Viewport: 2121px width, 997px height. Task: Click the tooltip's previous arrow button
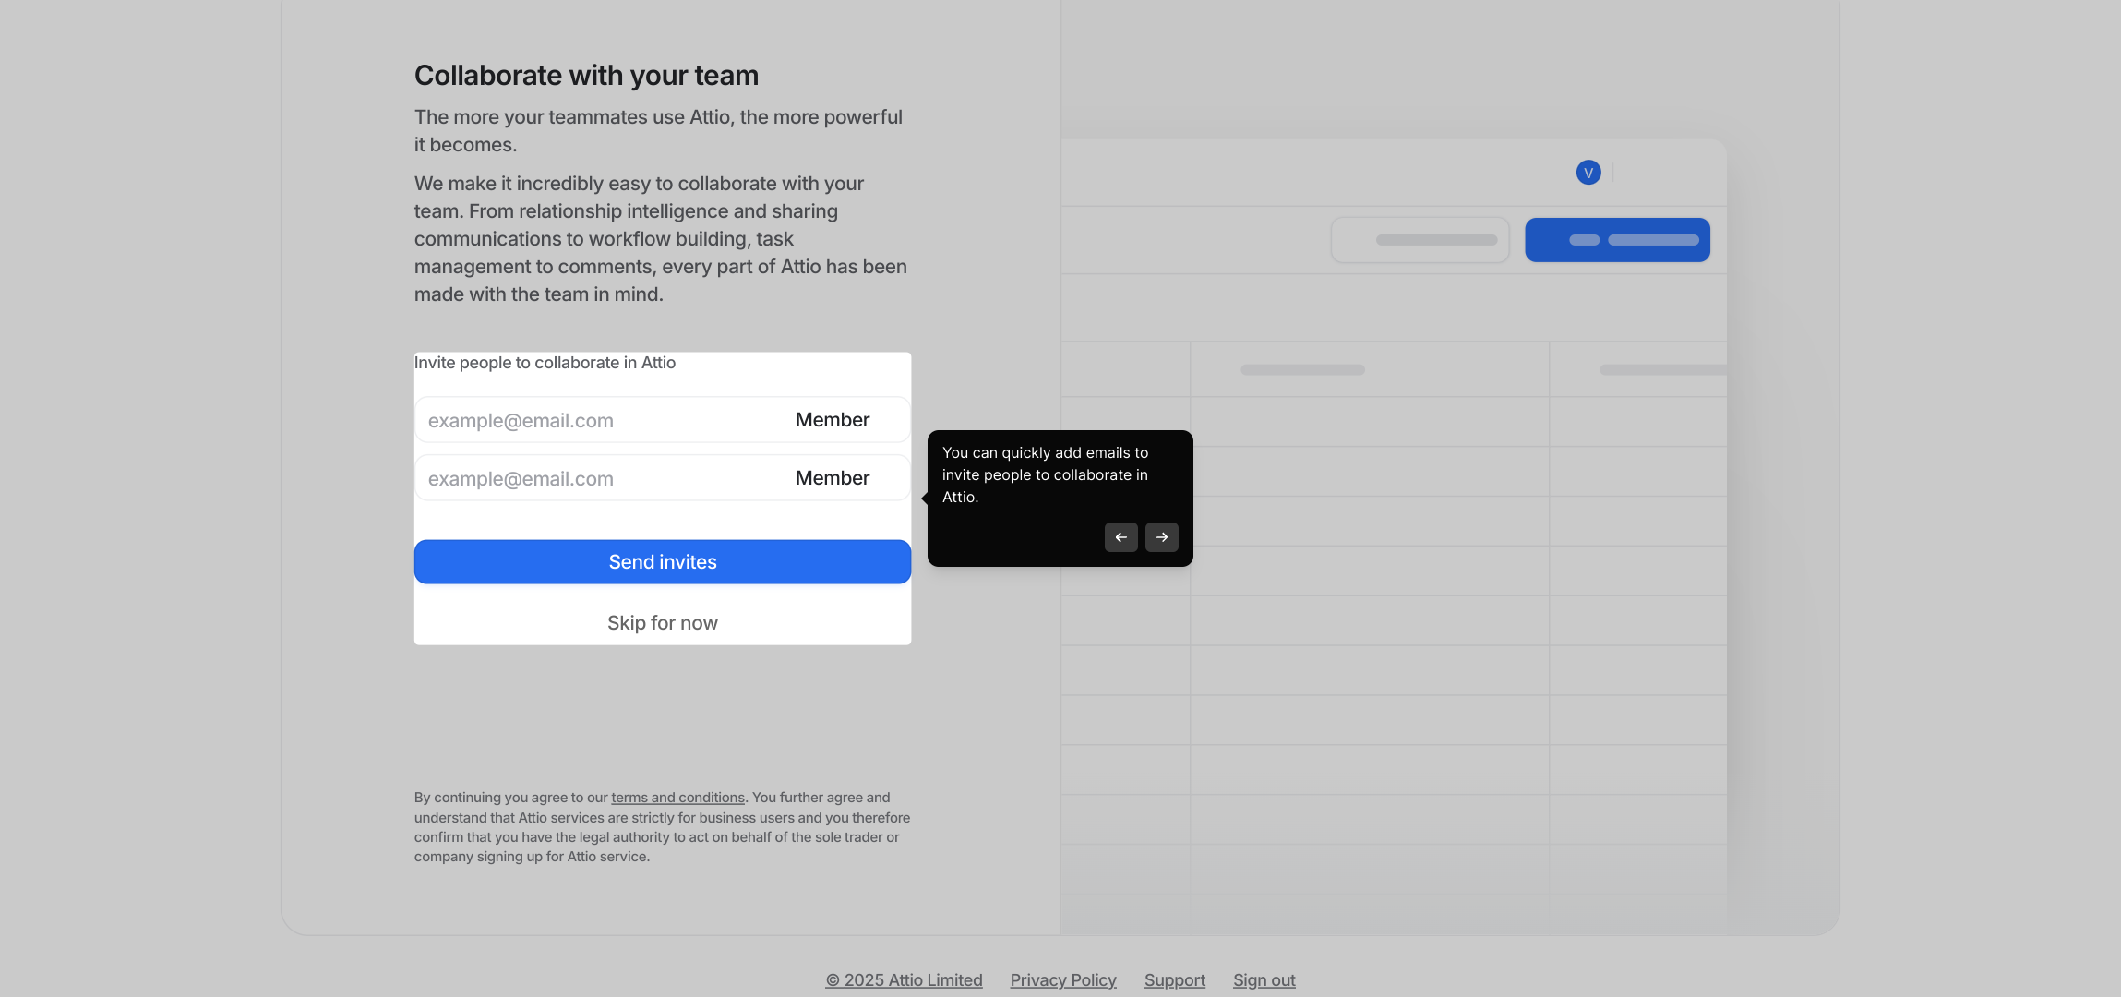click(x=1120, y=537)
